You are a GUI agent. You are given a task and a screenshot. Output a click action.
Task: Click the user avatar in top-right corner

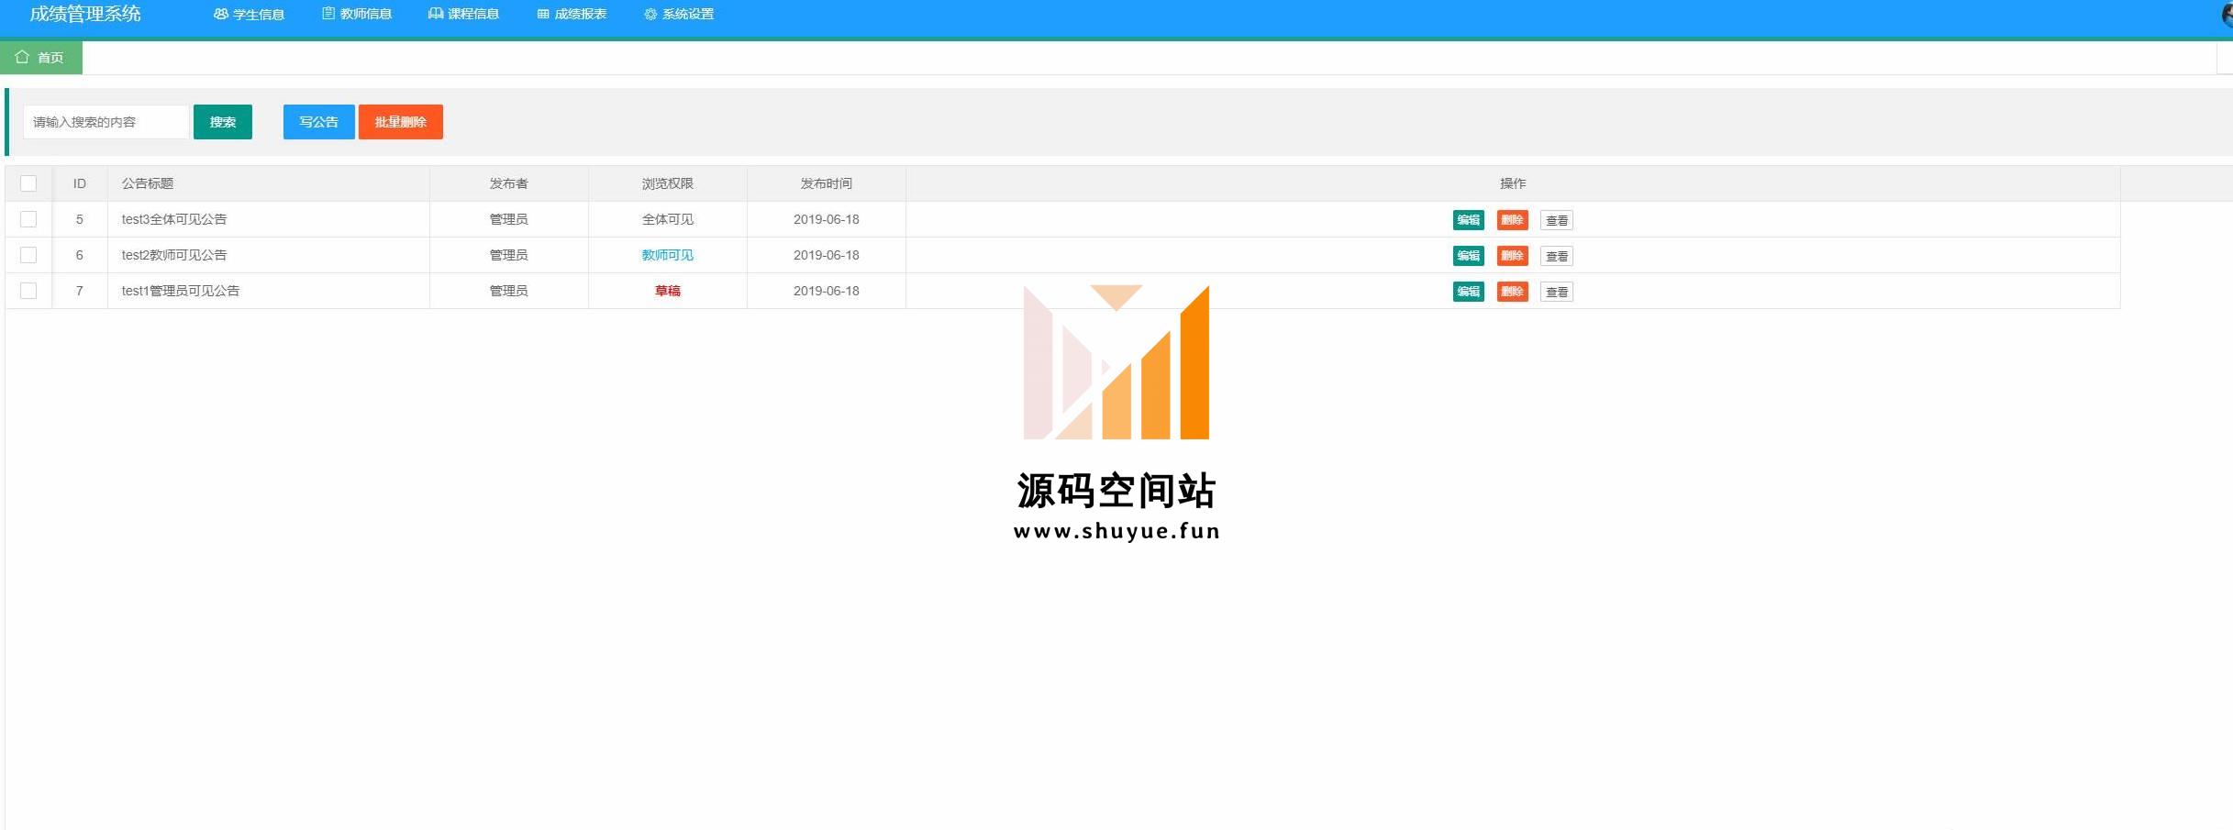point(2227,15)
